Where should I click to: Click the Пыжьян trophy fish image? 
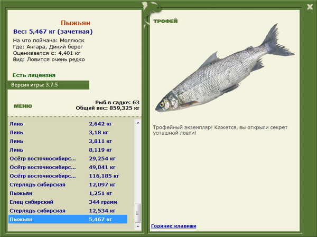(x=225, y=68)
